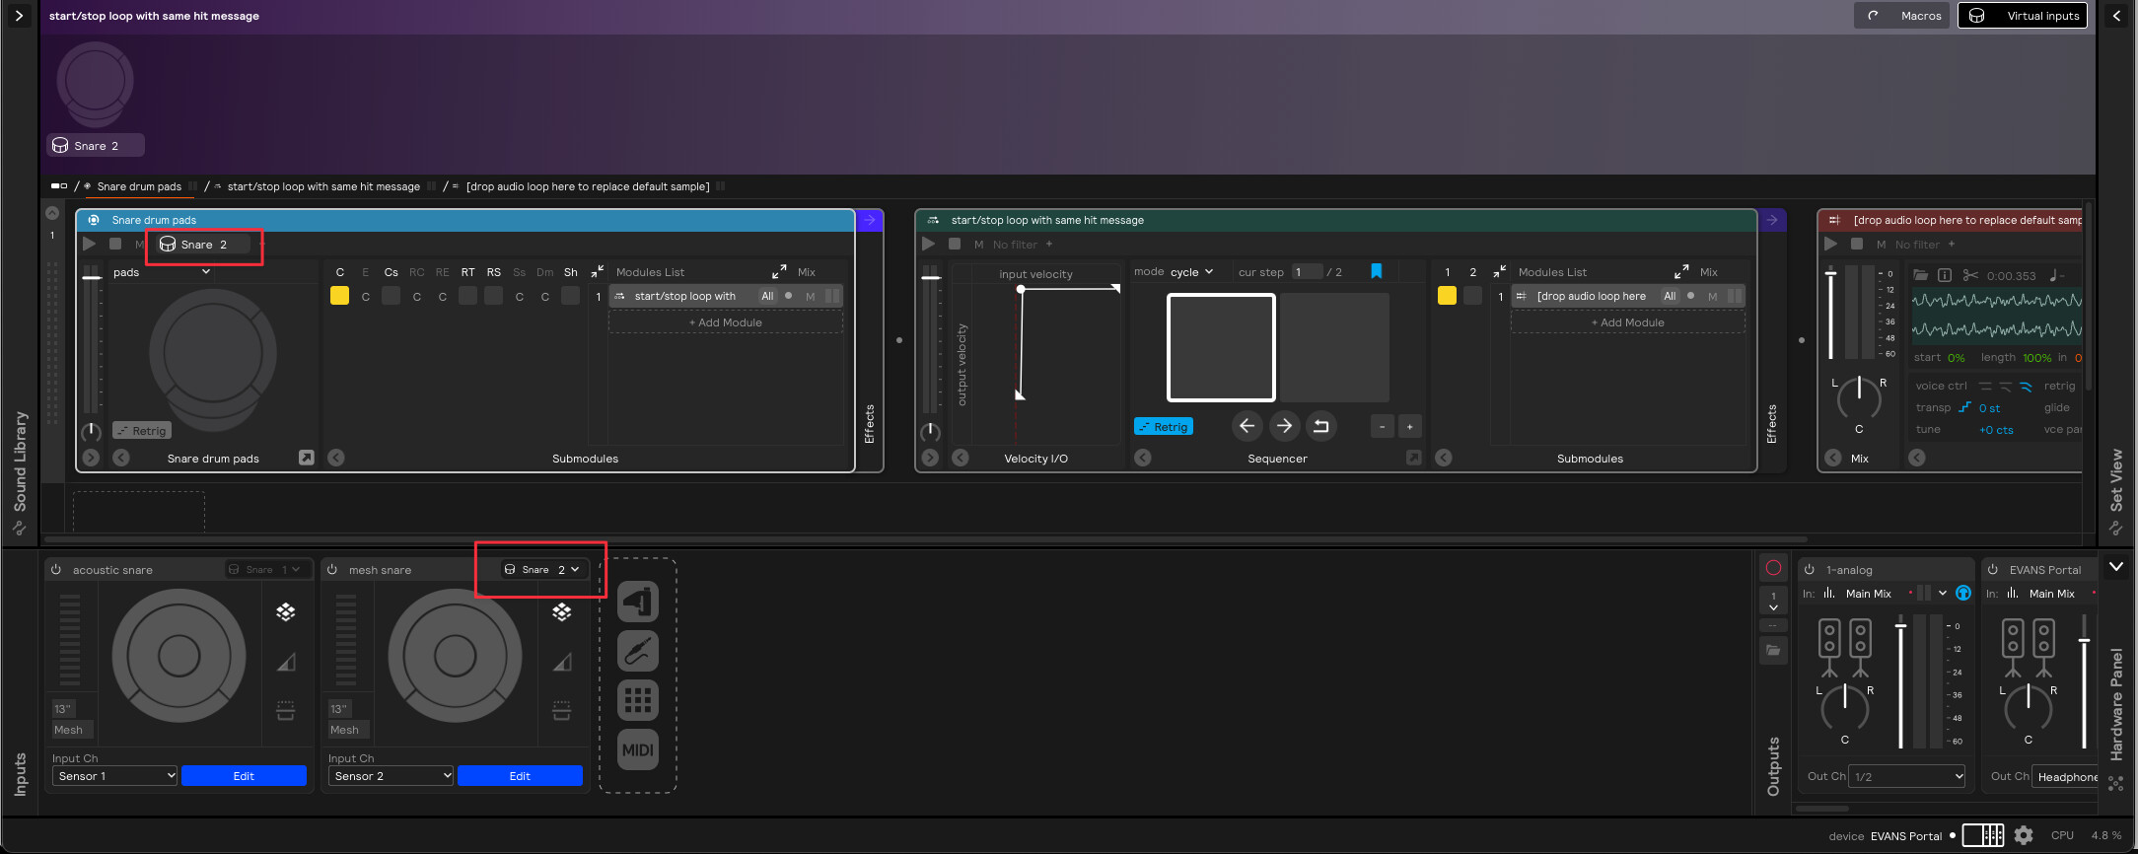Click the red record circle in Outputs
Image resolution: width=2138 pixels, height=854 pixels.
coord(1773,568)
